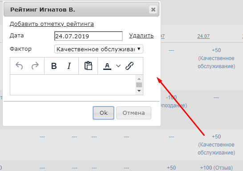
Task: Close the Рейтинг Игнатов В. dialog
Action: 153,10
